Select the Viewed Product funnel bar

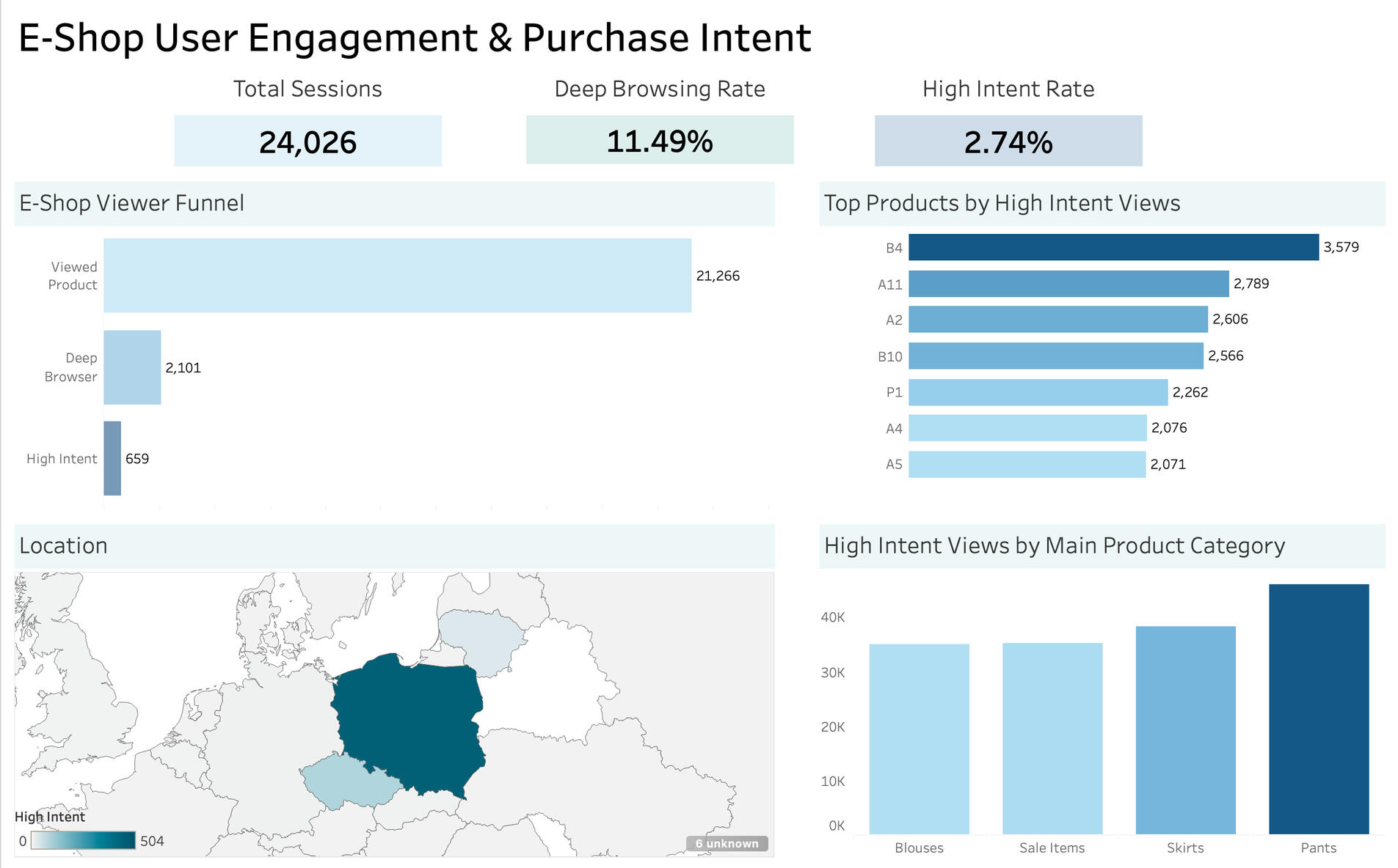397,276
